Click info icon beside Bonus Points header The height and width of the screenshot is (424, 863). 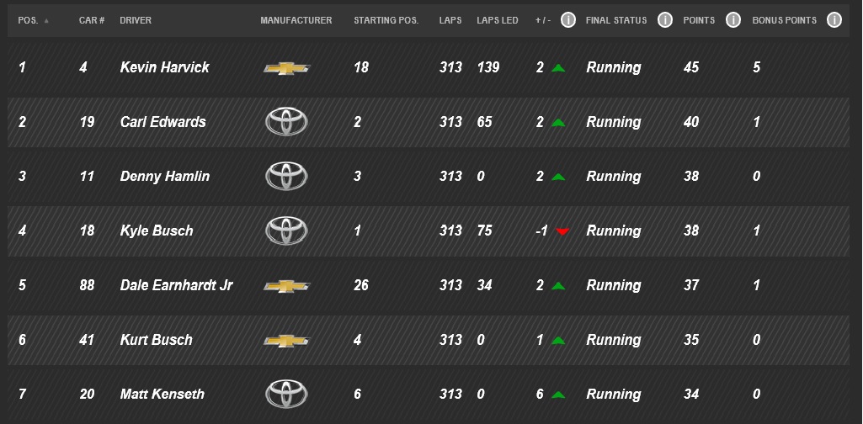834,20
